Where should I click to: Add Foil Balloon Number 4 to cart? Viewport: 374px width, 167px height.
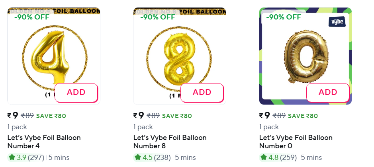pos(76,93)
